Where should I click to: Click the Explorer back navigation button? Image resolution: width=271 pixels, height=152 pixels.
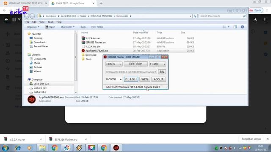point(27,16)
